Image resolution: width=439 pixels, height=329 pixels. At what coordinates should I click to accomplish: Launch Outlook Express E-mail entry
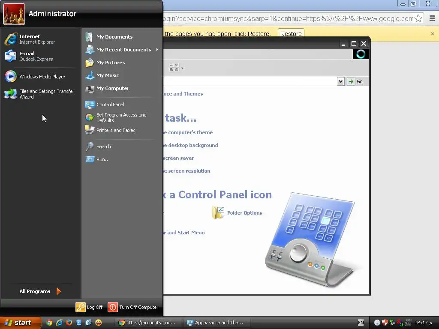(x=41, y=56)
